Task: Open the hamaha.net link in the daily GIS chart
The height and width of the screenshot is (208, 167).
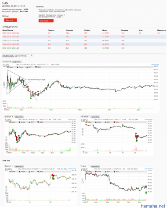Action: 149,169
